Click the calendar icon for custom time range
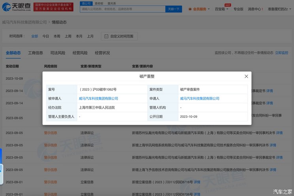This screenshot has width=294, height=196. (x=106, y=36)
